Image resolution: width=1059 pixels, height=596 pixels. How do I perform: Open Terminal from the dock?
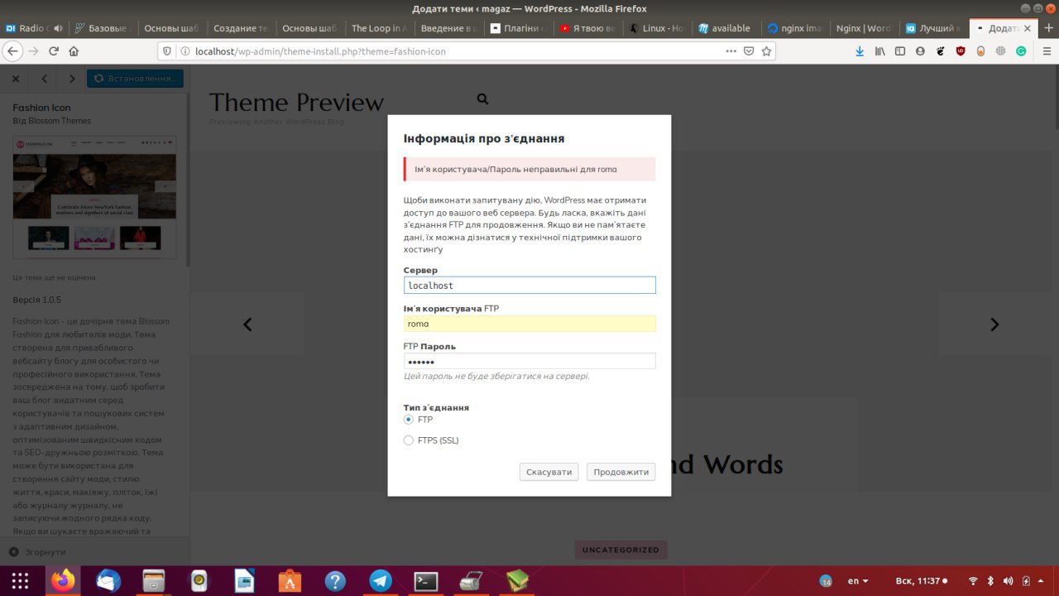pos(425,581)
